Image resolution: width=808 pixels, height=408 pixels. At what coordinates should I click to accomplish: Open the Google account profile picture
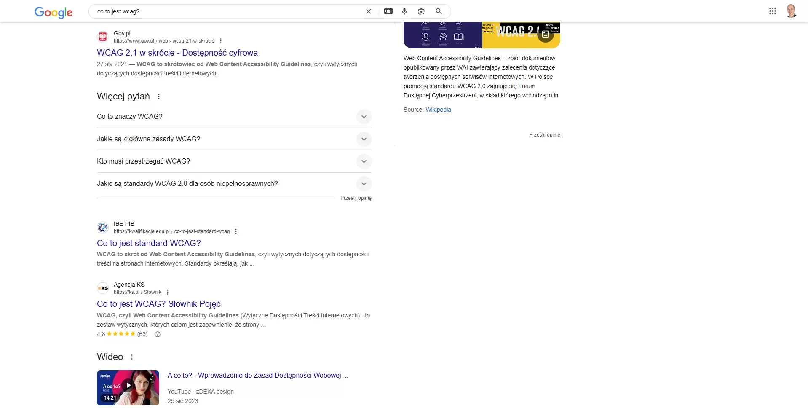pyautogui.click(x=792, y=11)
